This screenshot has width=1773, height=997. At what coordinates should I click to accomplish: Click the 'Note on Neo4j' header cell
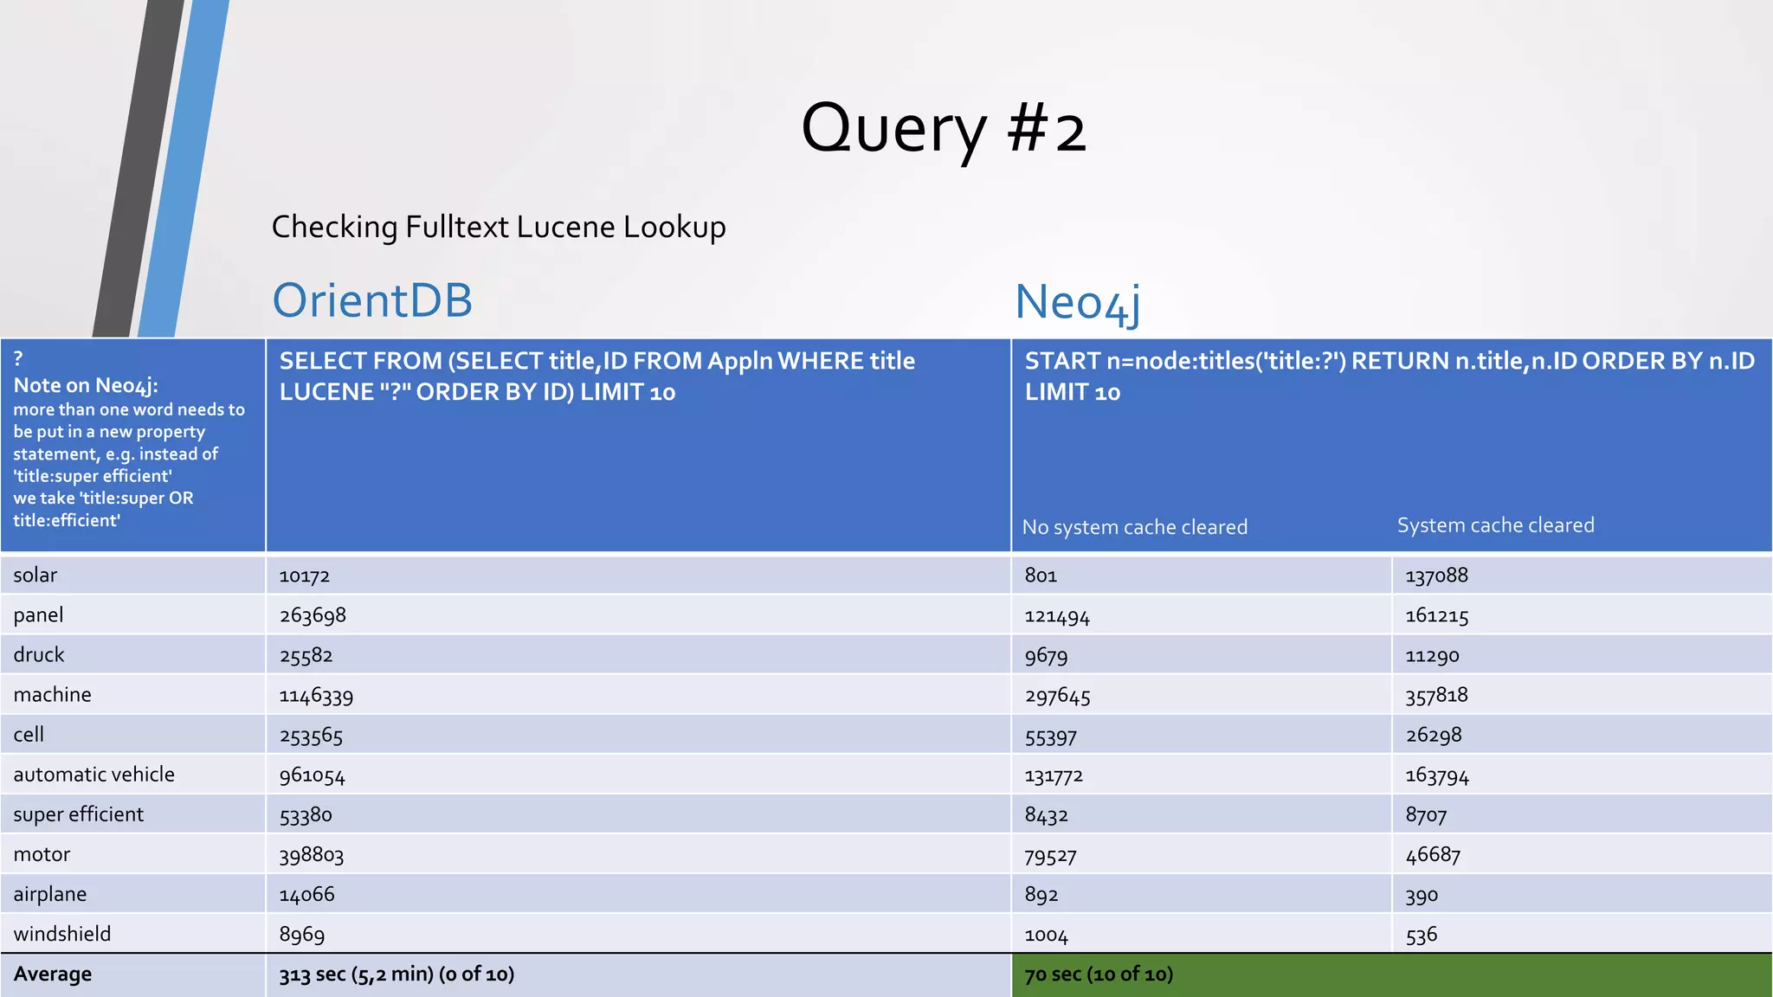pyautogui.click(x=132, y=445)
